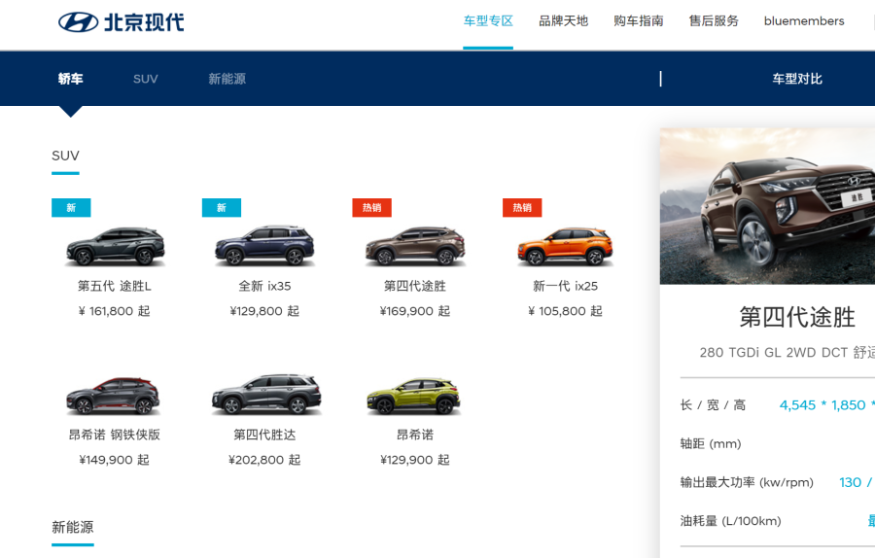Click price ¥ 161,800 起
875x558 pixels.
coord(115,311)
